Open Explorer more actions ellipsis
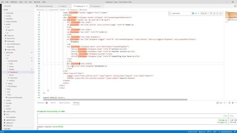The width and height of the screenshot is (237, 133). tap(31, 6)
